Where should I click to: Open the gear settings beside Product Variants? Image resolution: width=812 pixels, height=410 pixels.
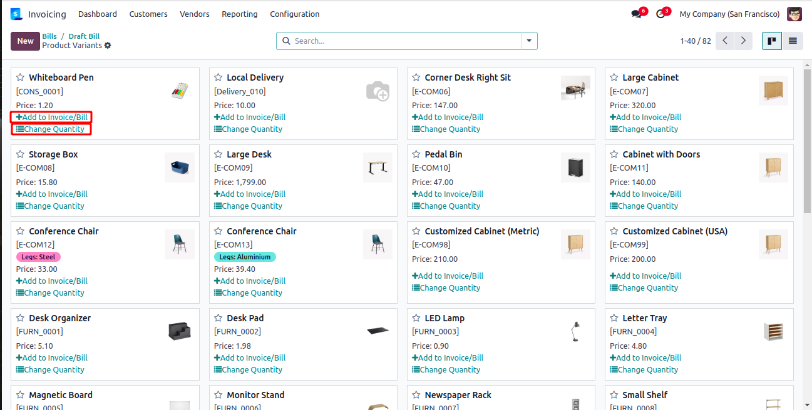(108, 46)
